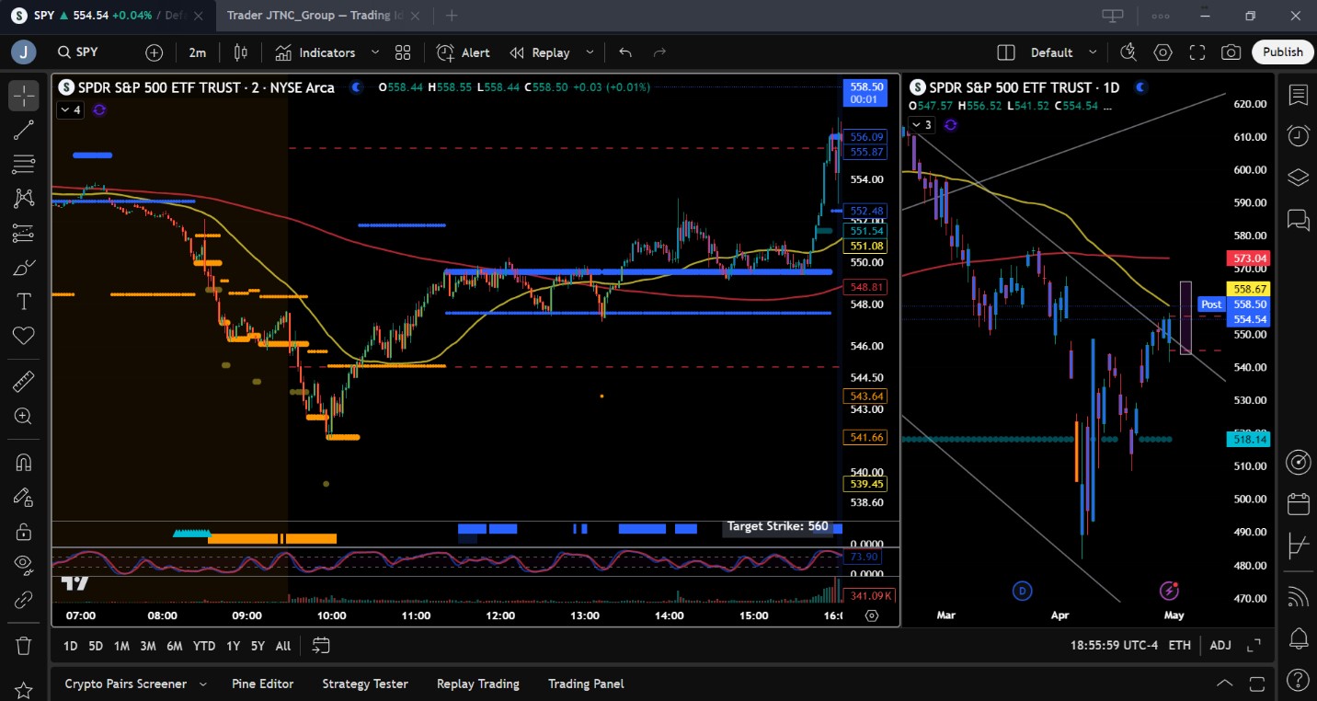Image resolution: width=1317 pixels, height=701 pixels.
Task: Open the alerts clock panel
Action: click(1299, 136)
